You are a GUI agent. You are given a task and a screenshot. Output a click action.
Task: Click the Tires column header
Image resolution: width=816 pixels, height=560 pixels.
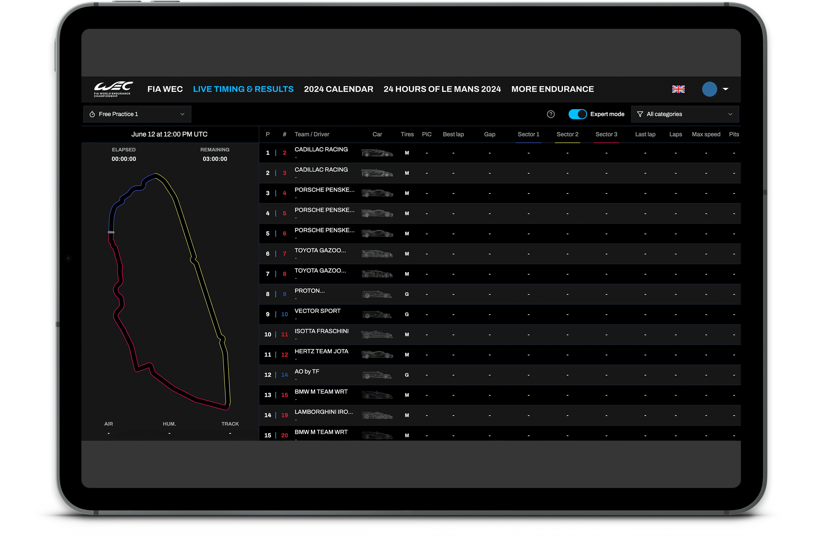pyautogui.click(x=407, y=134)
